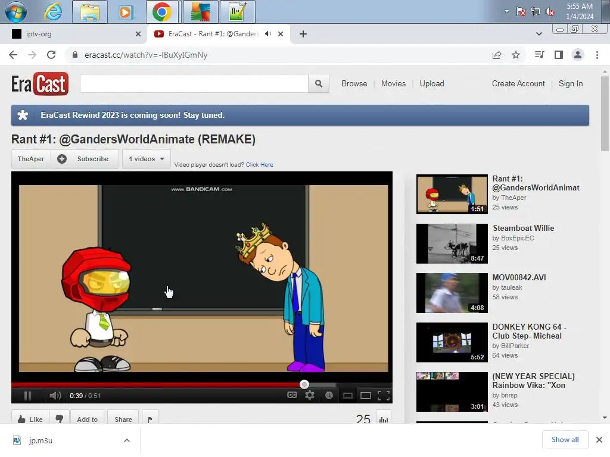This screenshot has width=610, height=457.
Task: Show hidden system tray icons
Action: 506,11
